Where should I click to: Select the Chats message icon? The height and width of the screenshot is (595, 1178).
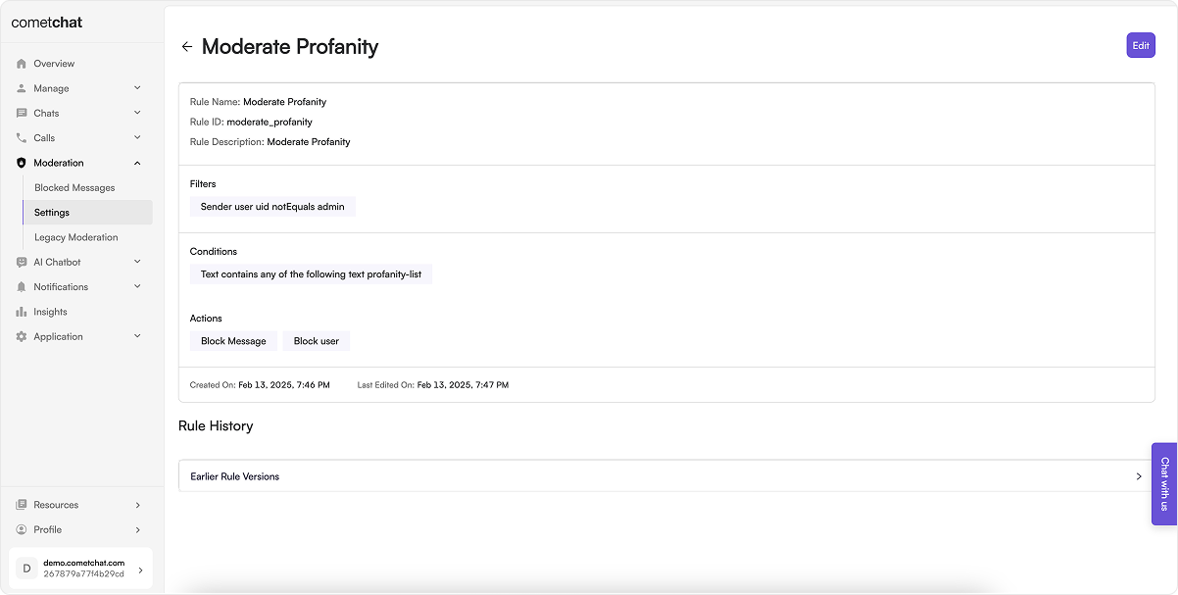(22, 113)
